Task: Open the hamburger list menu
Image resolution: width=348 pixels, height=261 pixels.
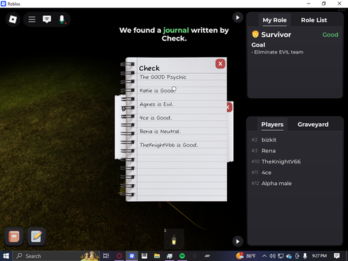Action: pyautogui.click(x=32, y=19)
